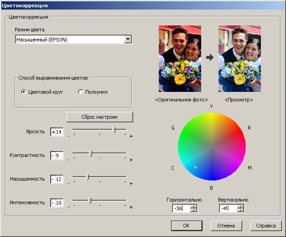Click the Насыщенность slider thumb
Screen dimensions: 286x237
point(88,177)
